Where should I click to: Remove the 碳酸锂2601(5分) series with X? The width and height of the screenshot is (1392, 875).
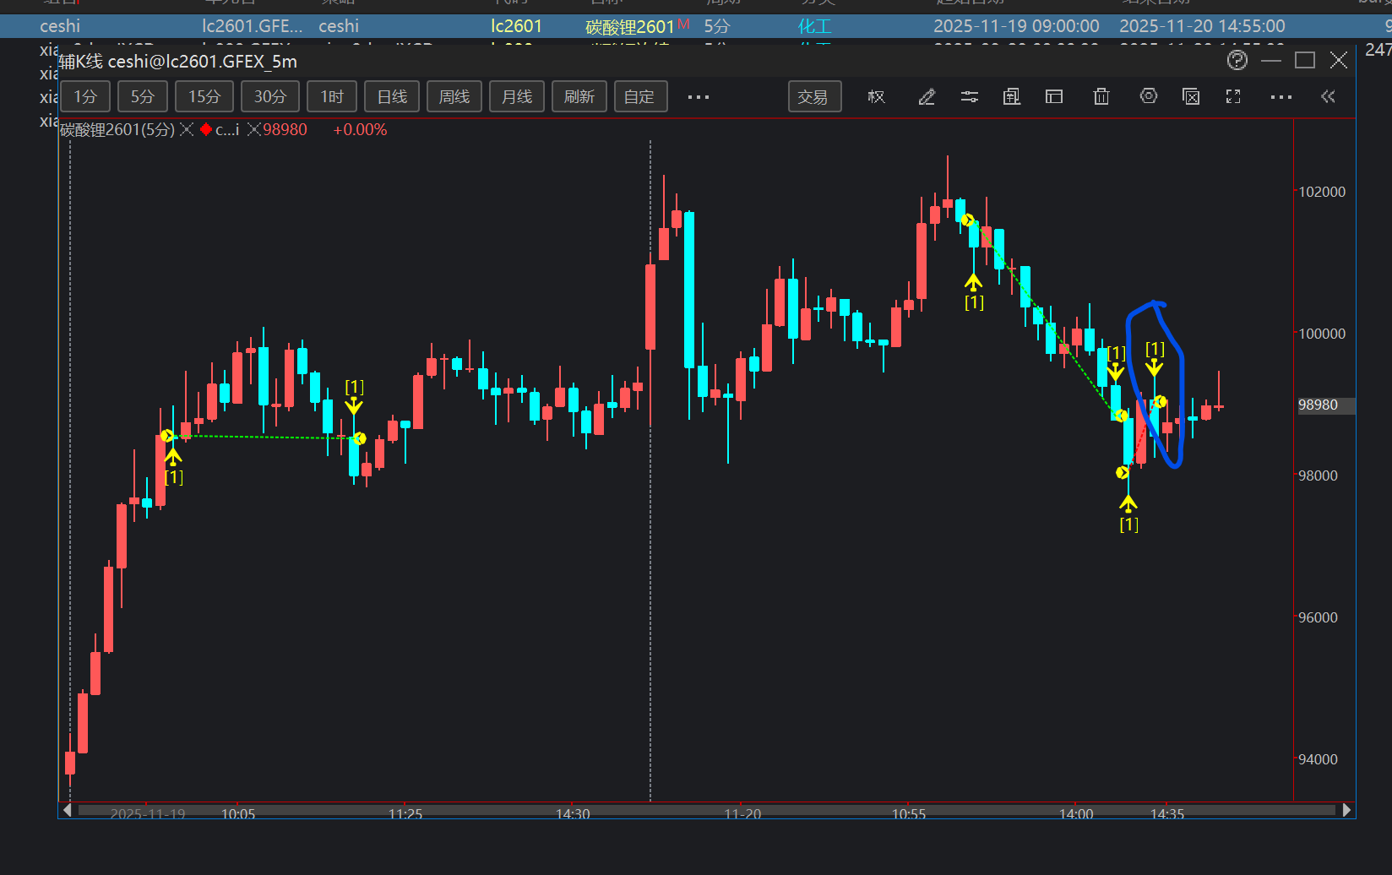click(x=187, y=130)
